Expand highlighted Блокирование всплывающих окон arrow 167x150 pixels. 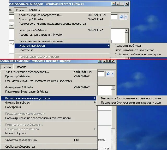coord(95,98)
